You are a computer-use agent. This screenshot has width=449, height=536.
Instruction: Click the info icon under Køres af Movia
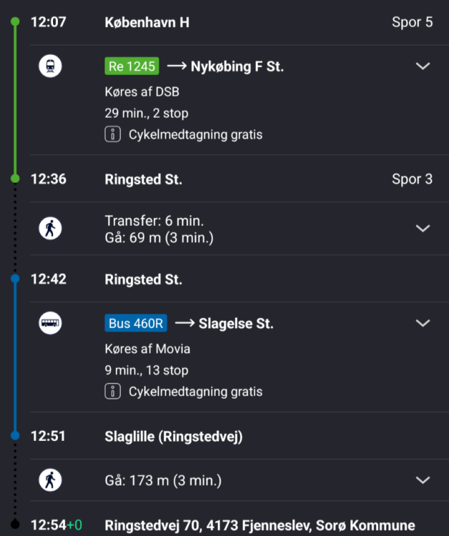(112, 392)
